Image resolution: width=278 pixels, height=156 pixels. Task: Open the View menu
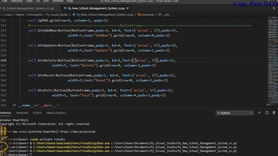29,1
